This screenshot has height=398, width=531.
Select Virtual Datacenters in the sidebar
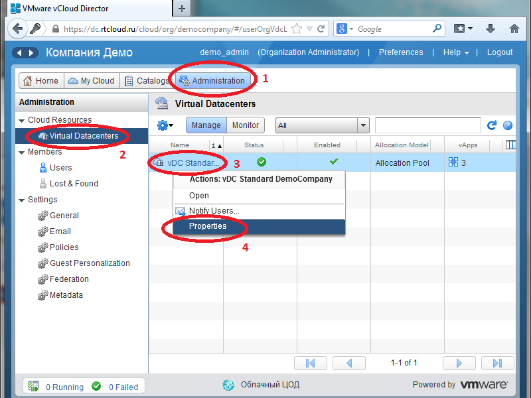[82, 136]
